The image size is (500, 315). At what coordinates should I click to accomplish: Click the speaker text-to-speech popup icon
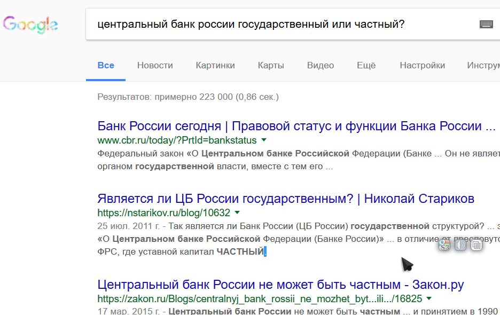pos(460,245)
